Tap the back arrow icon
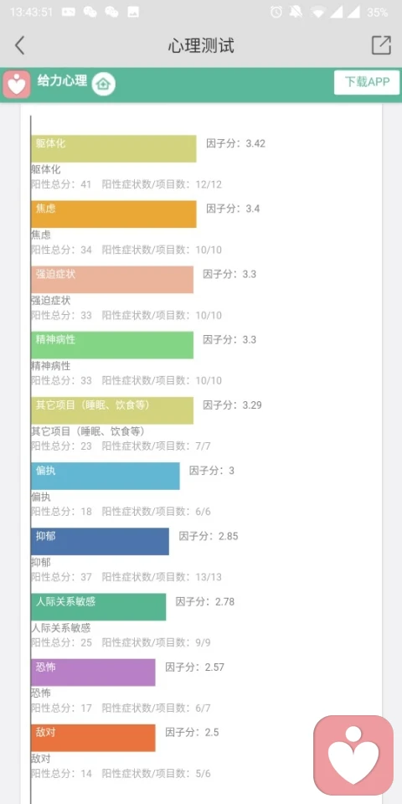402x804 pixels. (19, 45)
